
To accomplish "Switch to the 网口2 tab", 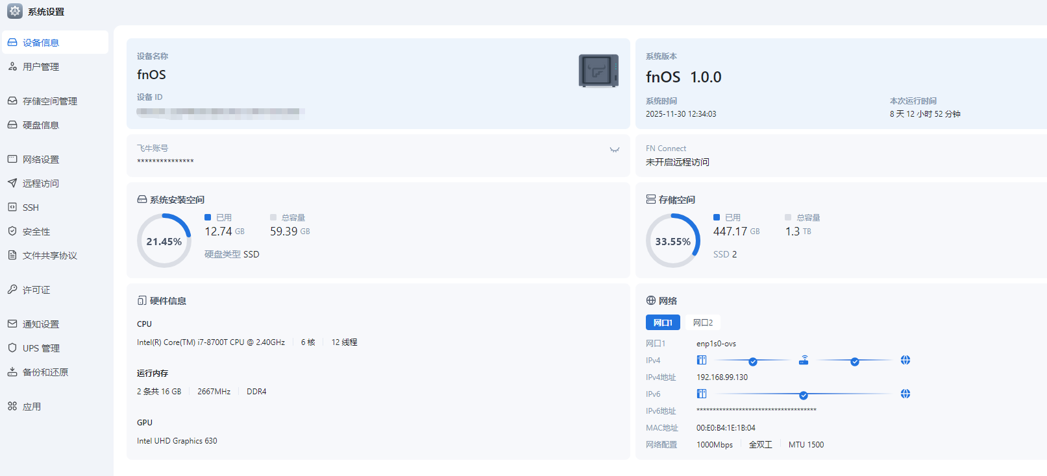I will [703, 322].
